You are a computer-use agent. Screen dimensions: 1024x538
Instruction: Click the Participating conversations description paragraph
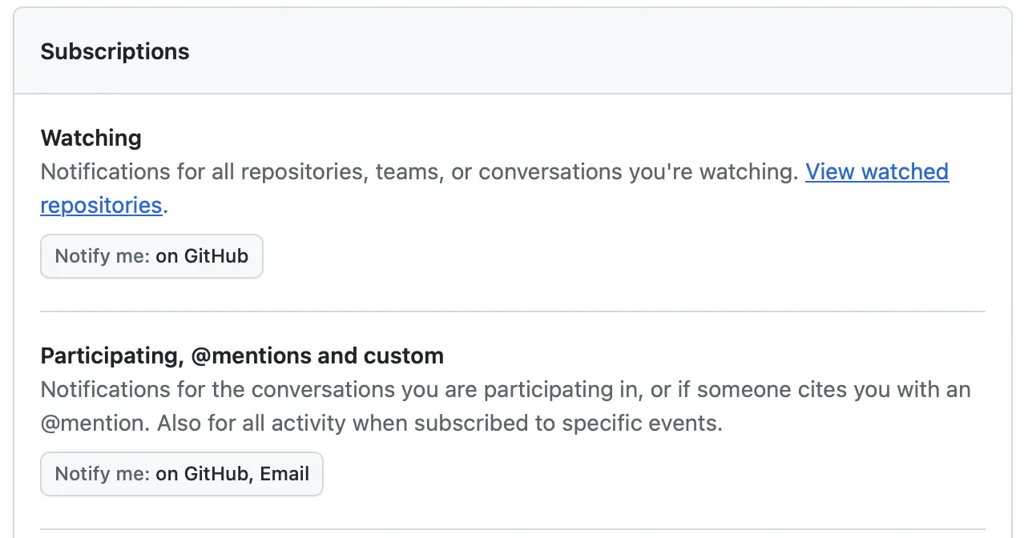506,406
